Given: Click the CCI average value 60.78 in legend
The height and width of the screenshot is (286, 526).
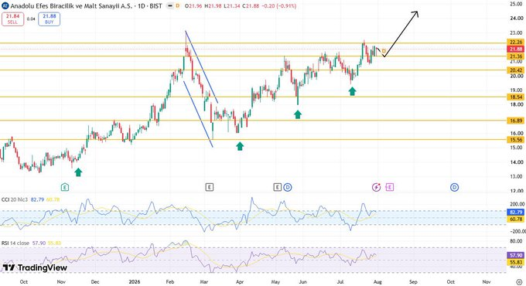Looking at the screenshot, I should click(53, 199).
